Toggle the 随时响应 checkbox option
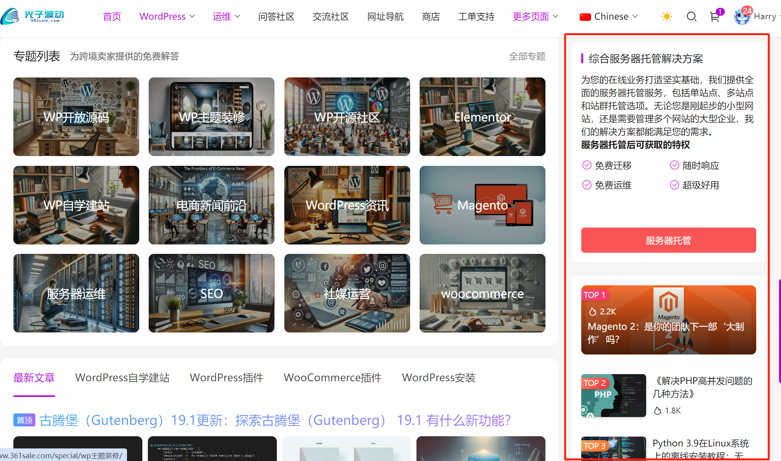Image resolution: width=781 pixels, height=461 pixels. pos(672,165)
